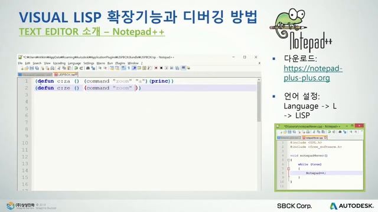Click the Replace icon in main toolbar
This screenshot has width=378, height=212.
point(93,68)
